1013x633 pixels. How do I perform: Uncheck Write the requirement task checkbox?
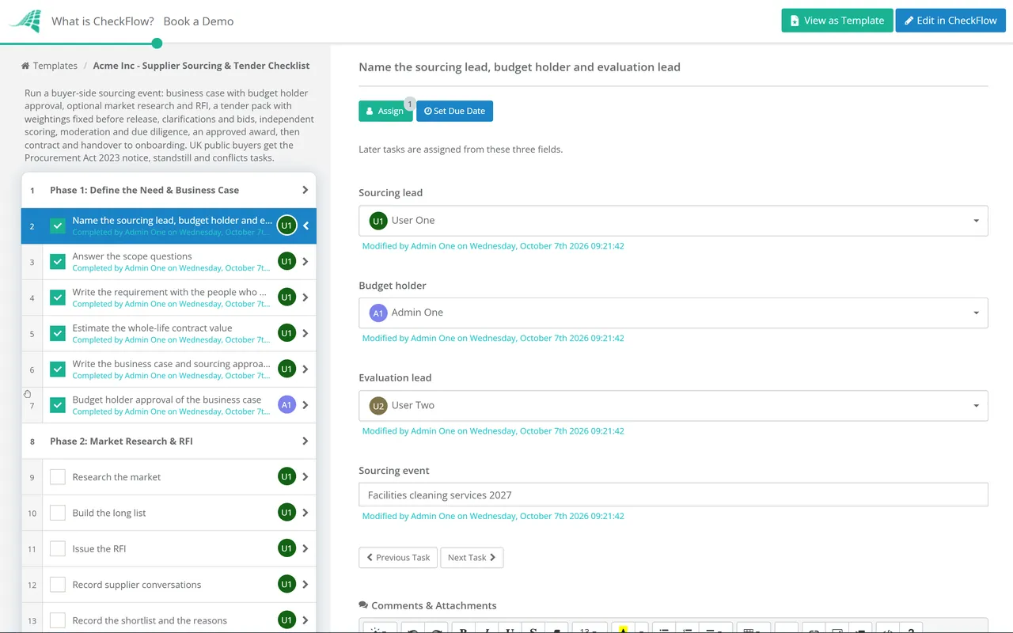click(58, 298)
